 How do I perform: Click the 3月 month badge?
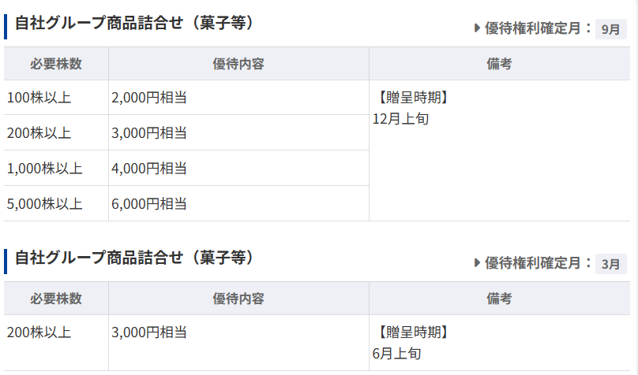coord(610,264)
